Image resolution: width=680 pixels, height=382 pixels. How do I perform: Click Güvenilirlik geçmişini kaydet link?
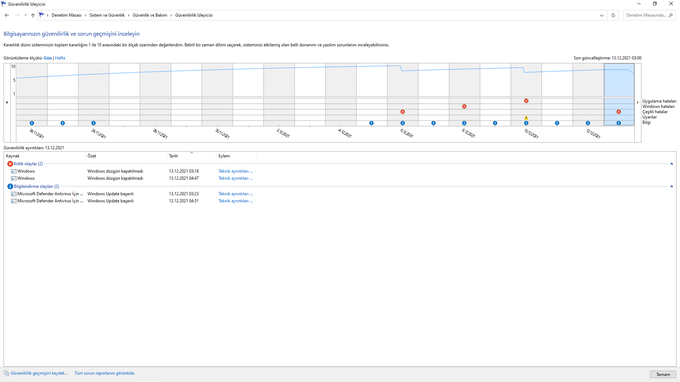click(x=39, y=373)
